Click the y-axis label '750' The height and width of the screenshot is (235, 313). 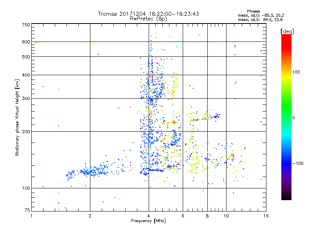26,25
